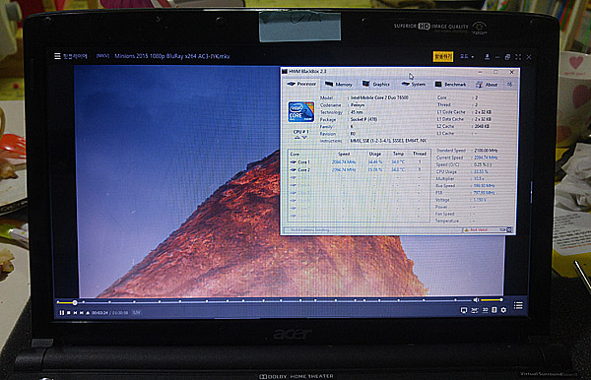Click the yellow button in player title bar
Screen dimensions: 591x380
(x=443, y=56)
